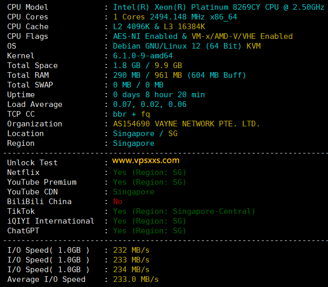Screen dimensions: 328x287
Task: Click the CPU Cache value 'L2 4096K & L3 16384K'
Action: click(x=159, y=27)
